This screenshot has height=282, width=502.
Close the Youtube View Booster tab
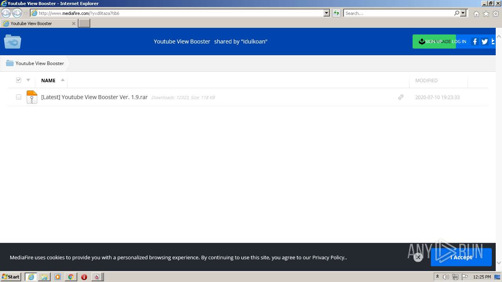click(x=73, y=23)
